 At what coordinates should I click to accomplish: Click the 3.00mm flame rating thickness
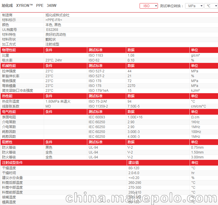pyautogui.click(x=197, y=157)
